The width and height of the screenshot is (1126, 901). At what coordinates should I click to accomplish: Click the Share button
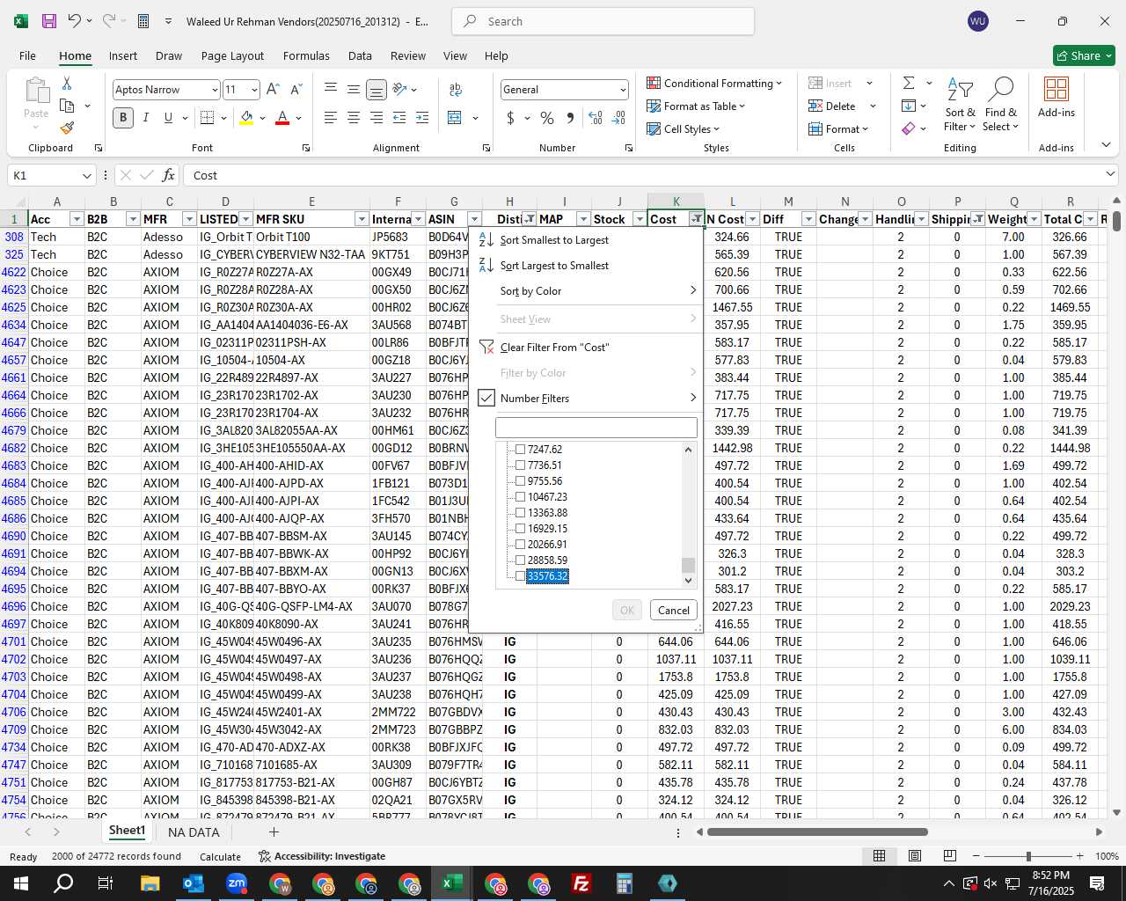tap(1084, 55)
